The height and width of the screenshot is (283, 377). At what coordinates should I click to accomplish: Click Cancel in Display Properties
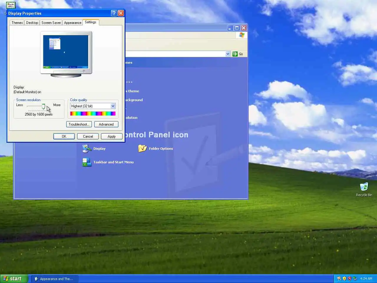[88, 136]
